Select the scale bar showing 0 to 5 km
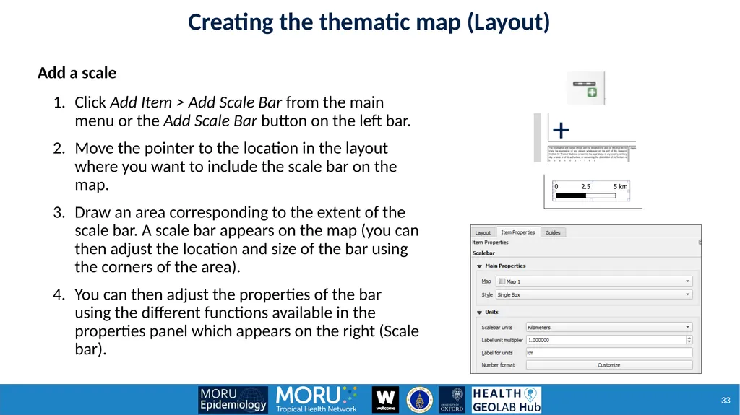The image size is (740, 415). tap(591, 191)
